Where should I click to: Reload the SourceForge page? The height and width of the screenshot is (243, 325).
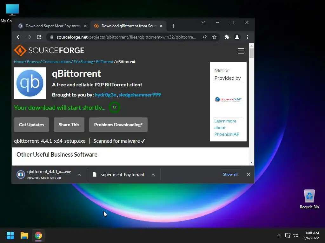click(39, 37)
